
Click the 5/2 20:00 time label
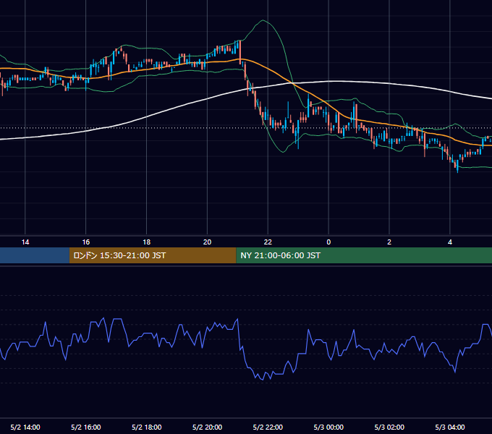click(207, 427)
